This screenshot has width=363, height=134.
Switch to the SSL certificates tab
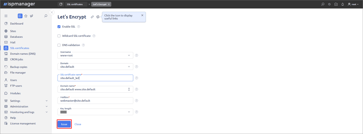(75, 4)
